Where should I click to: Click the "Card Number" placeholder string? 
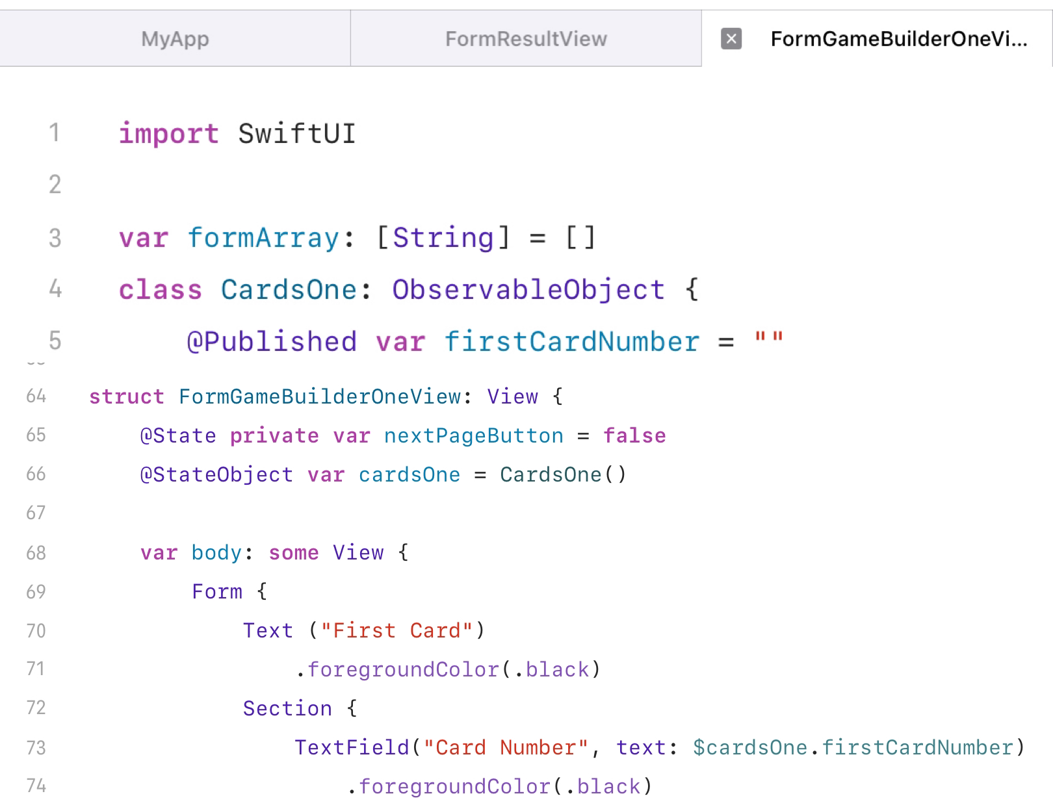pyautogui.click(x=506, y=747)
